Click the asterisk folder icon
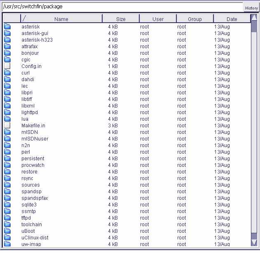The image size is (260, 253). [x=7, y=26]
